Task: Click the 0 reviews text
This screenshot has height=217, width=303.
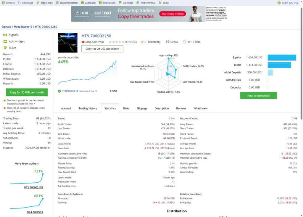Action: (131, 42)
